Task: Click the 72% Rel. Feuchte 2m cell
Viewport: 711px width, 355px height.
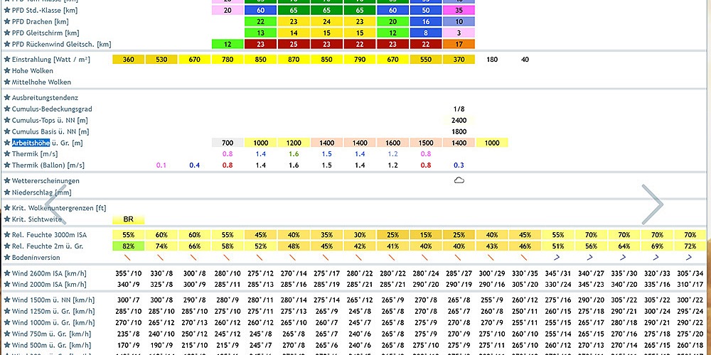Action: (x=690, y=246)
